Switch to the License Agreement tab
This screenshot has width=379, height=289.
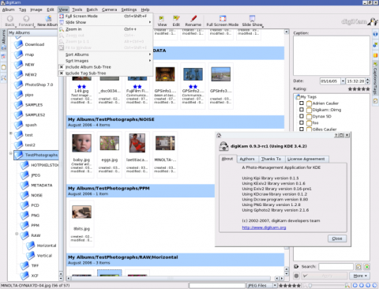(x=306, y=159)
